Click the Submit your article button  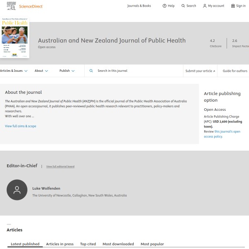200,71
